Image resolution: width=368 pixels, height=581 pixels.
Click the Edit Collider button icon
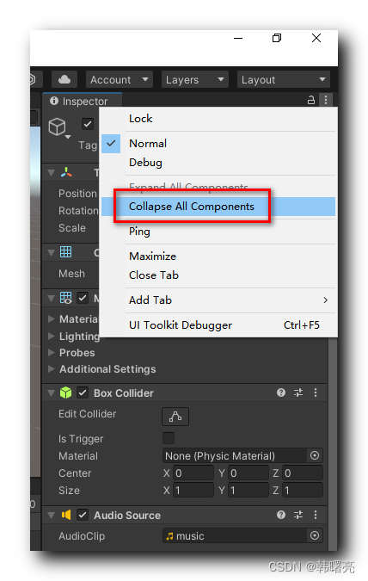pos(175,417)
